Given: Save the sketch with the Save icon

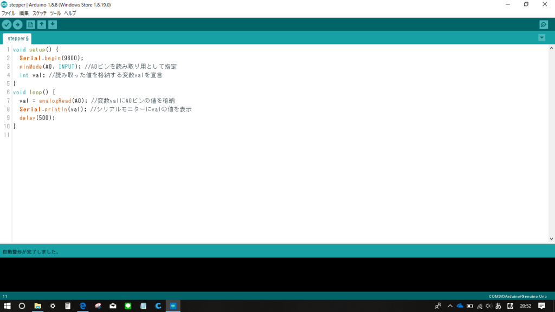Looking at the screenshot, I should coord(53,24).
